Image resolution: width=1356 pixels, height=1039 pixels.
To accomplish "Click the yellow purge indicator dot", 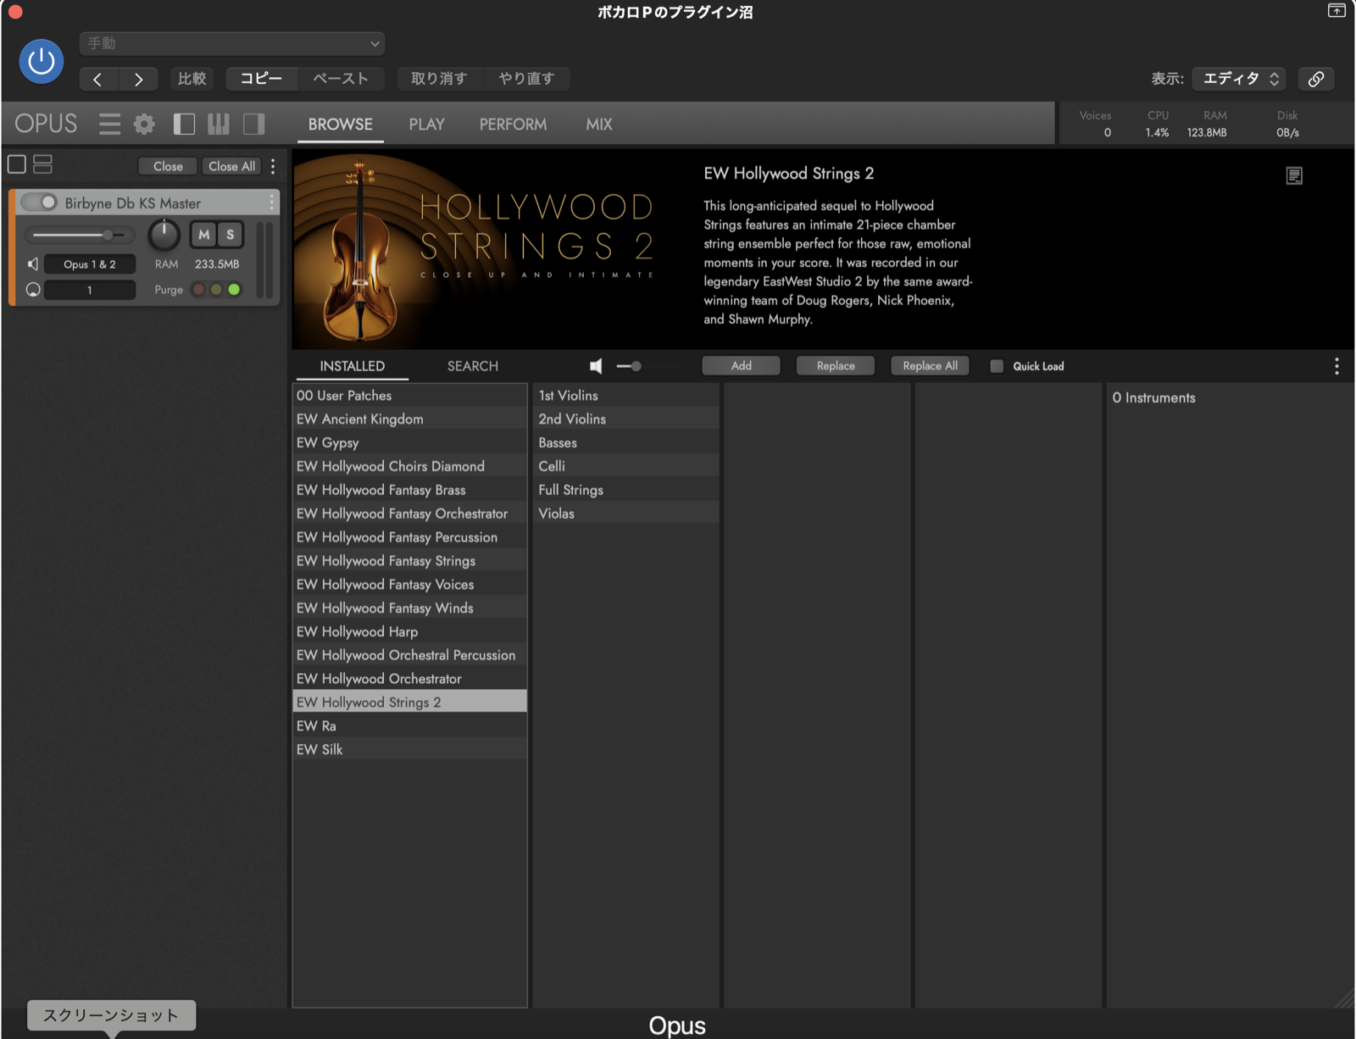I will [x=216, y=290].
